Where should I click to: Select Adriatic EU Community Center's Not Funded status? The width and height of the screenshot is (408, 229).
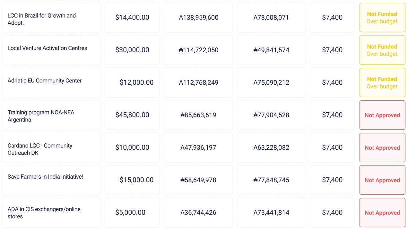pyautogui.click(x=382, y=82)
